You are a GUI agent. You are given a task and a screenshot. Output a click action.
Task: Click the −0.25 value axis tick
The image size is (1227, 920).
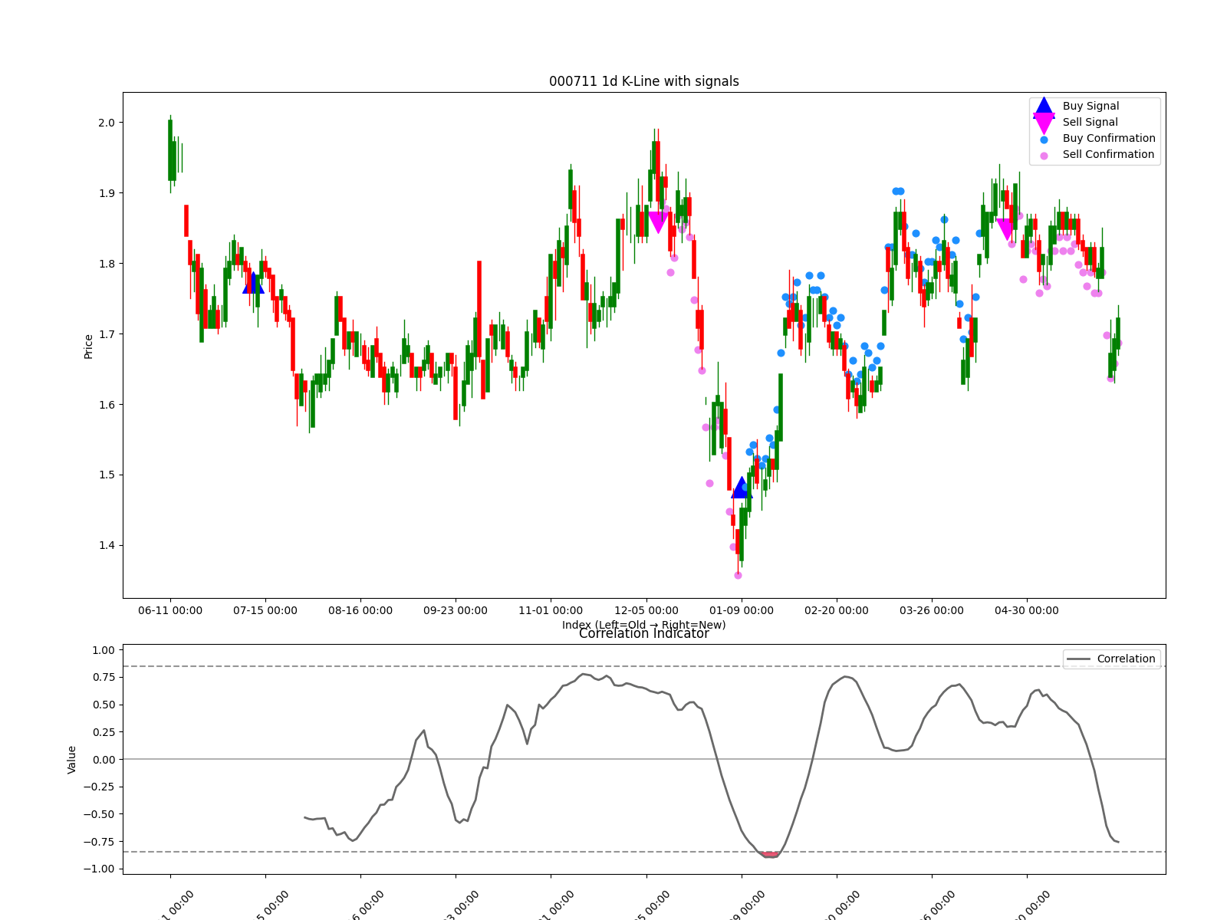click(99, 787)
